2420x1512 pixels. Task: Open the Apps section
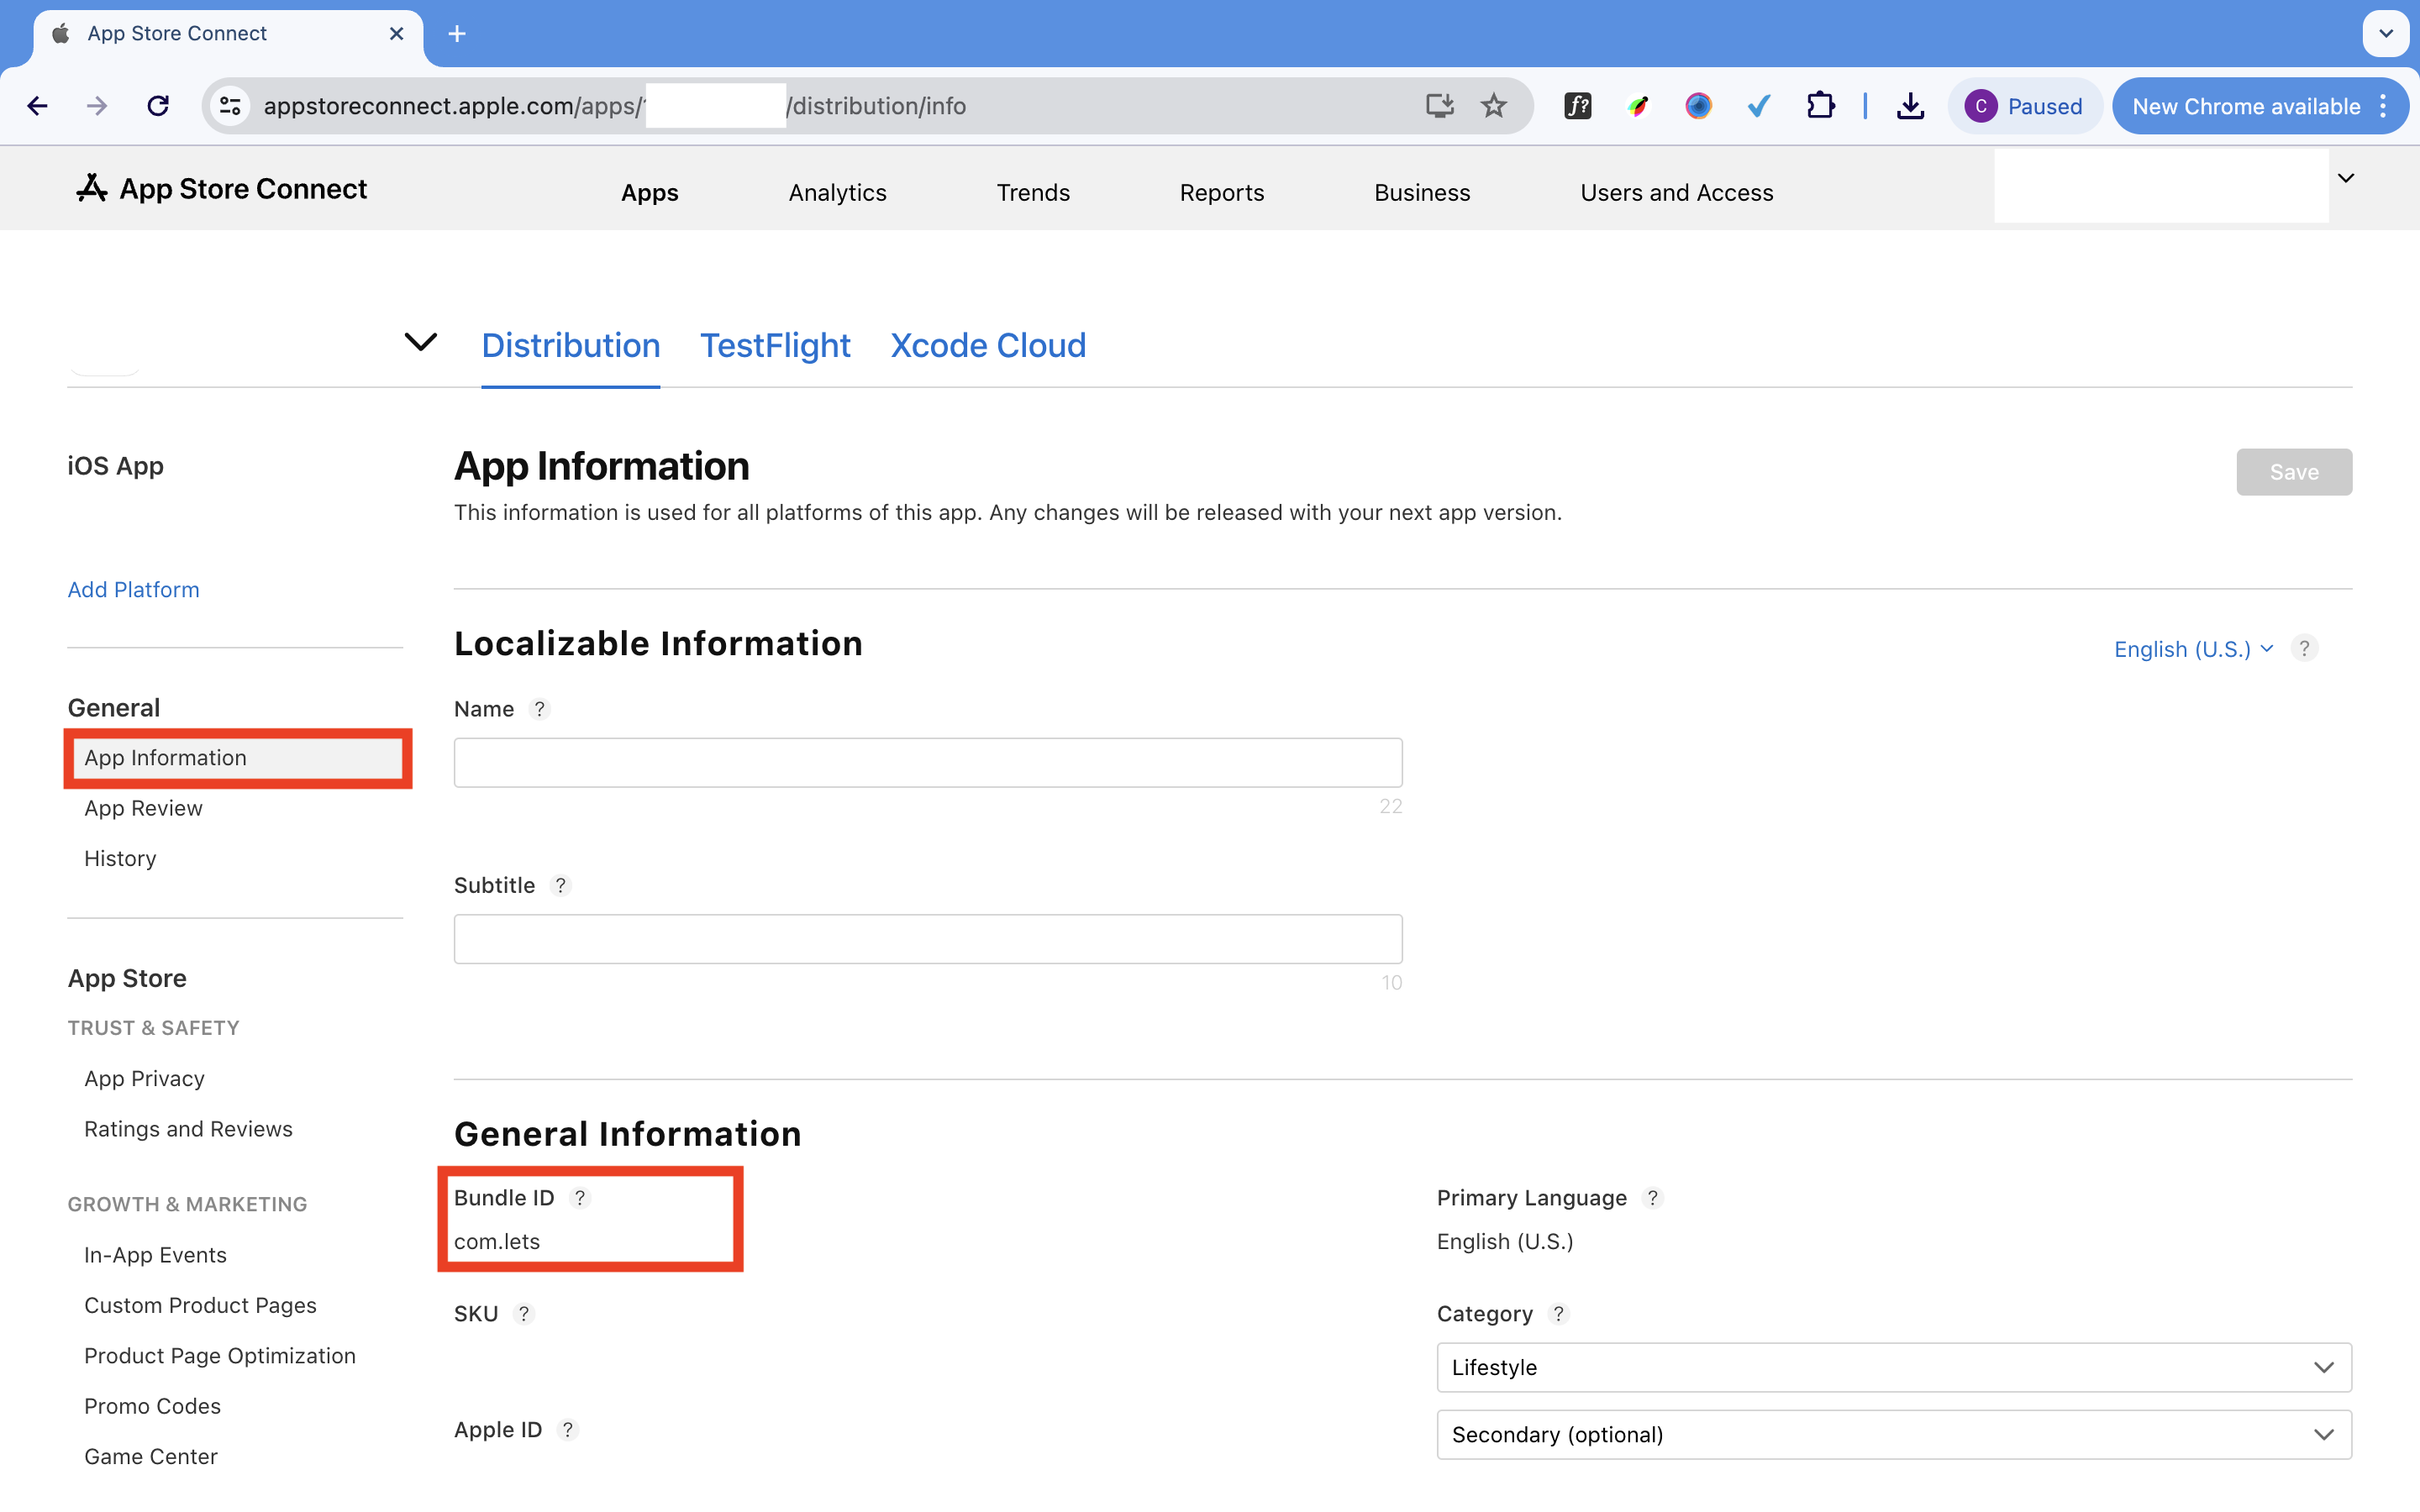(650, 192)
